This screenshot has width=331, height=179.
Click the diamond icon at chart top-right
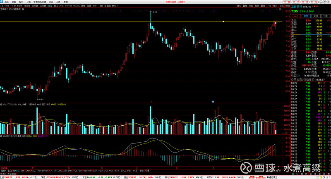(277, 10)
